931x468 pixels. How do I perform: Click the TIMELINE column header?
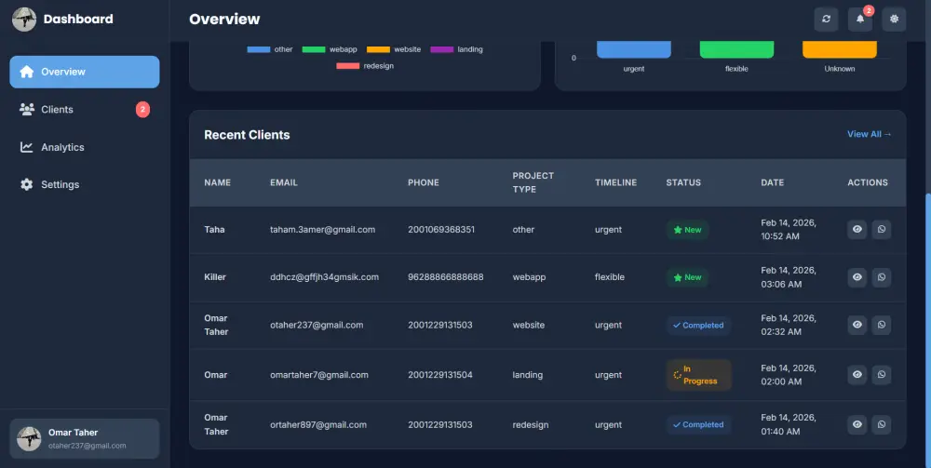[615, 182]
